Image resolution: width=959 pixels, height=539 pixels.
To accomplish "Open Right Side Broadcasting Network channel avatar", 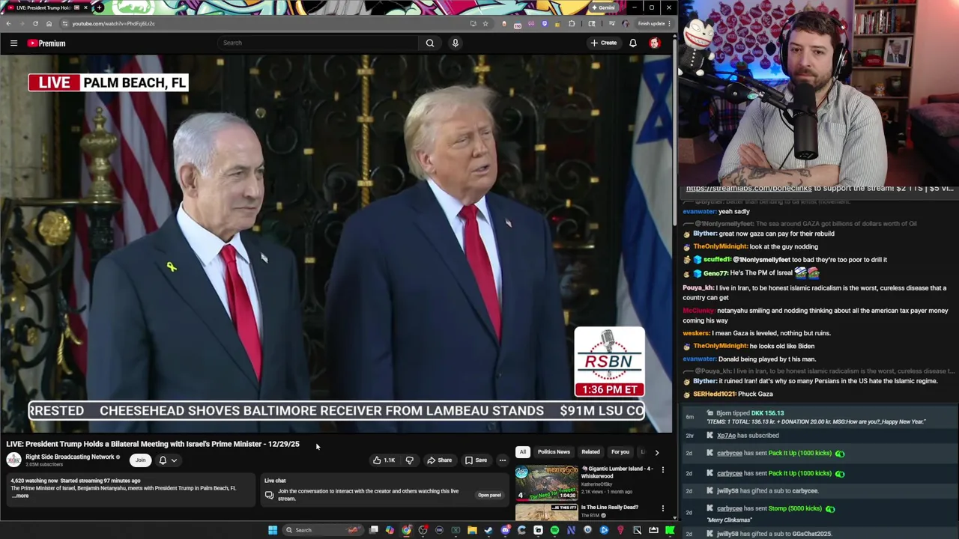I will (x=13, y=460).
